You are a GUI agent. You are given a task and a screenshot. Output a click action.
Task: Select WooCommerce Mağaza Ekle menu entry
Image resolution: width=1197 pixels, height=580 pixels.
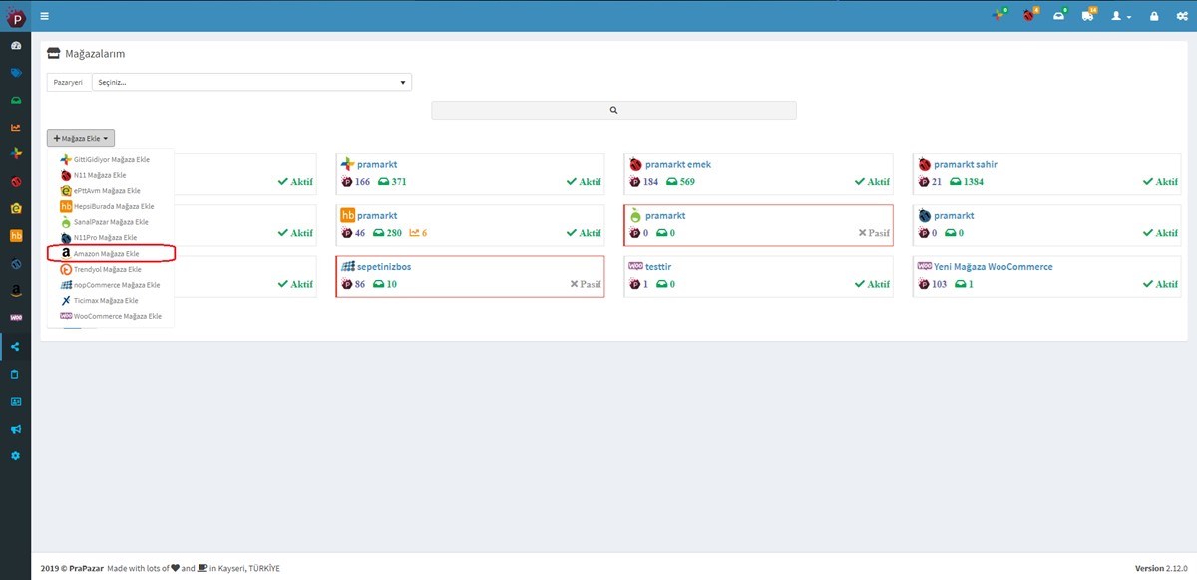(x=111, y=316)
